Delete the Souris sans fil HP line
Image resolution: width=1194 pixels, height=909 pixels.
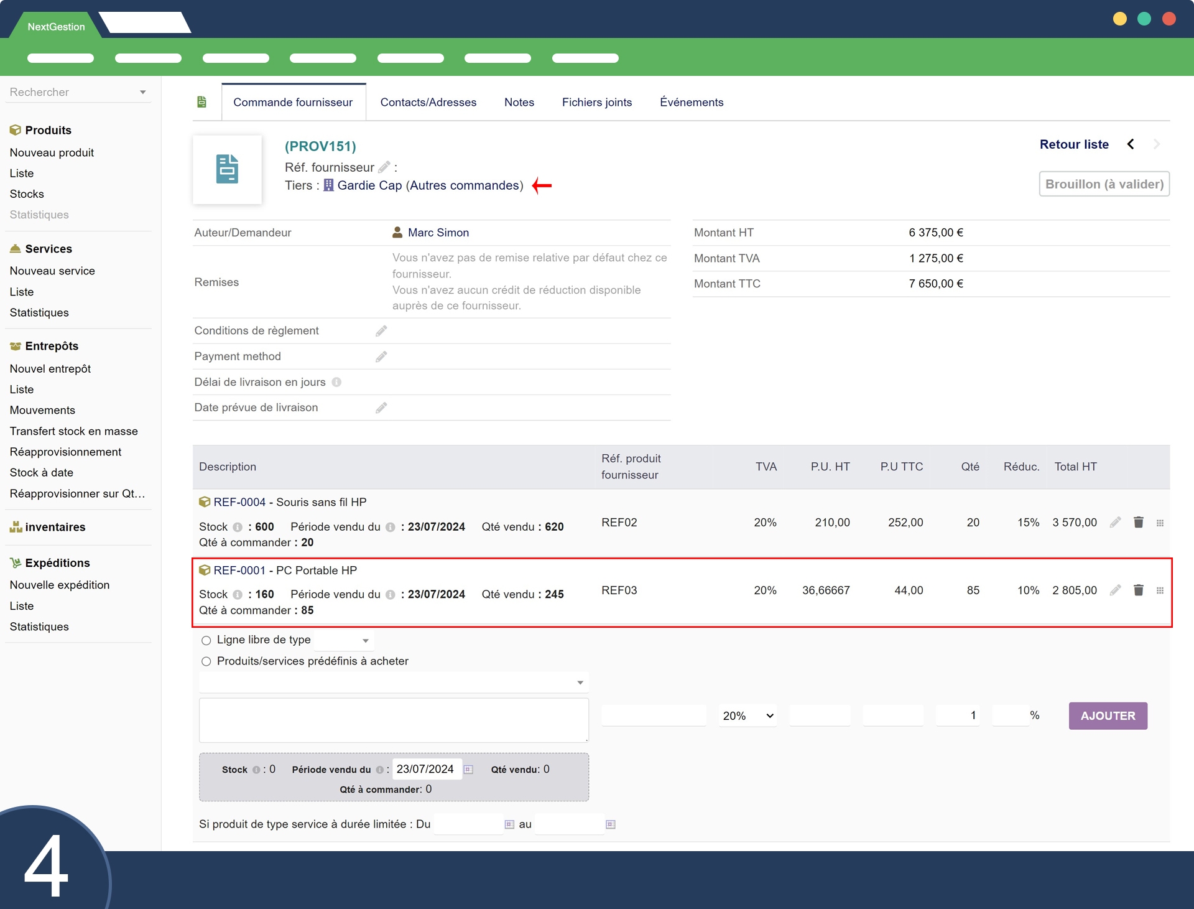(x=1138, y=523)
